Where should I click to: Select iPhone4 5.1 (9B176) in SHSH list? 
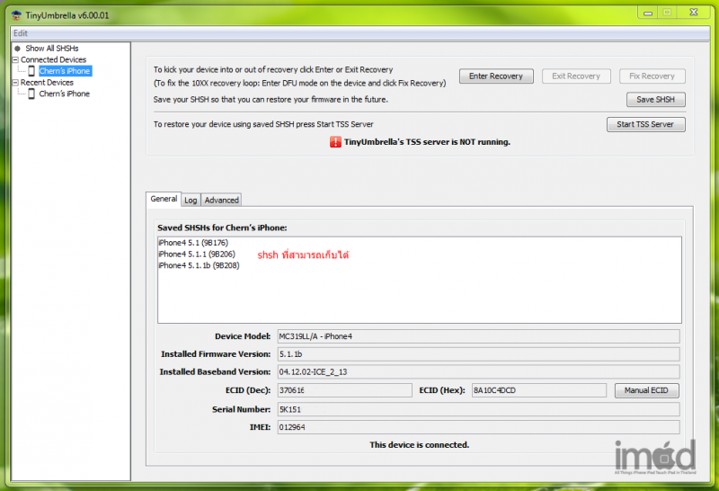[x=192, y=243]
